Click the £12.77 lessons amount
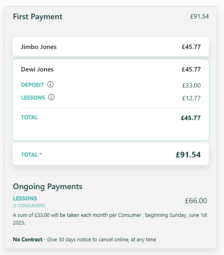 (191, 98)
